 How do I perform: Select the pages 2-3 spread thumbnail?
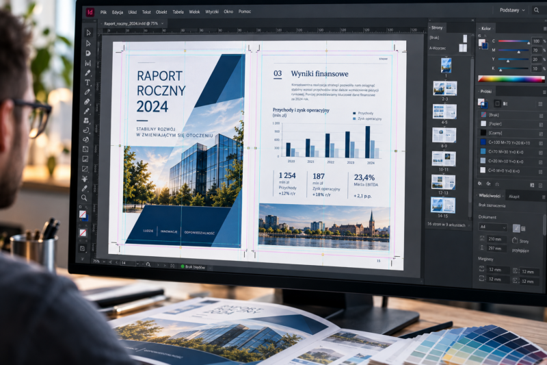[x=445, y=88]
